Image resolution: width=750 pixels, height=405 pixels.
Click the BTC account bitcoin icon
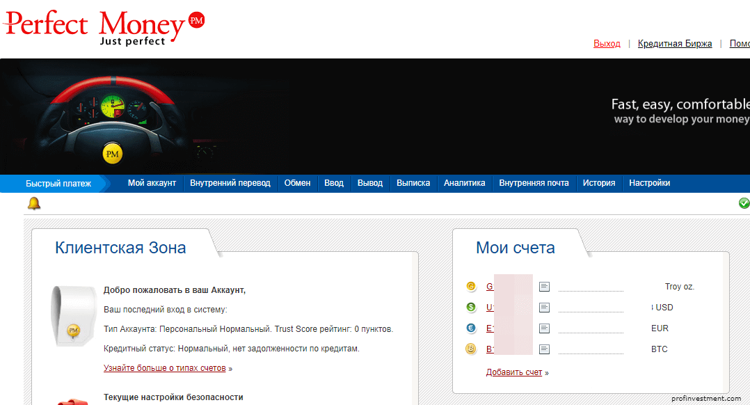471,349
